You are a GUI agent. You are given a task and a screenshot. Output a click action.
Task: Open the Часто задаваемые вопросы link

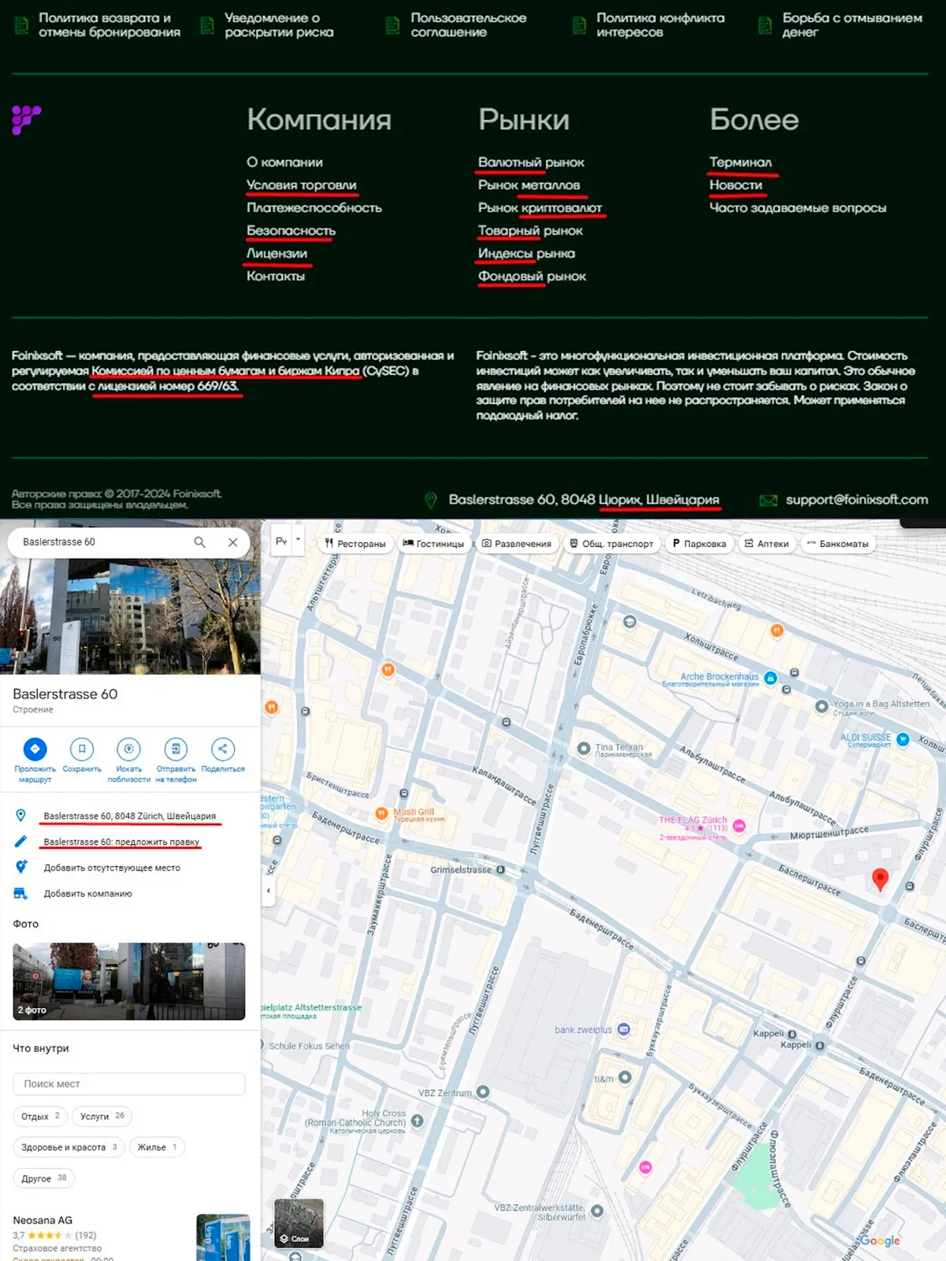(x=798, y=208)
